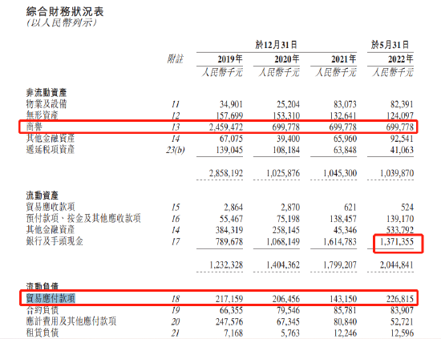The height and width of the screenshot is (339, 441).
Task: Select the value 92,541
Action: coord(402,139)
